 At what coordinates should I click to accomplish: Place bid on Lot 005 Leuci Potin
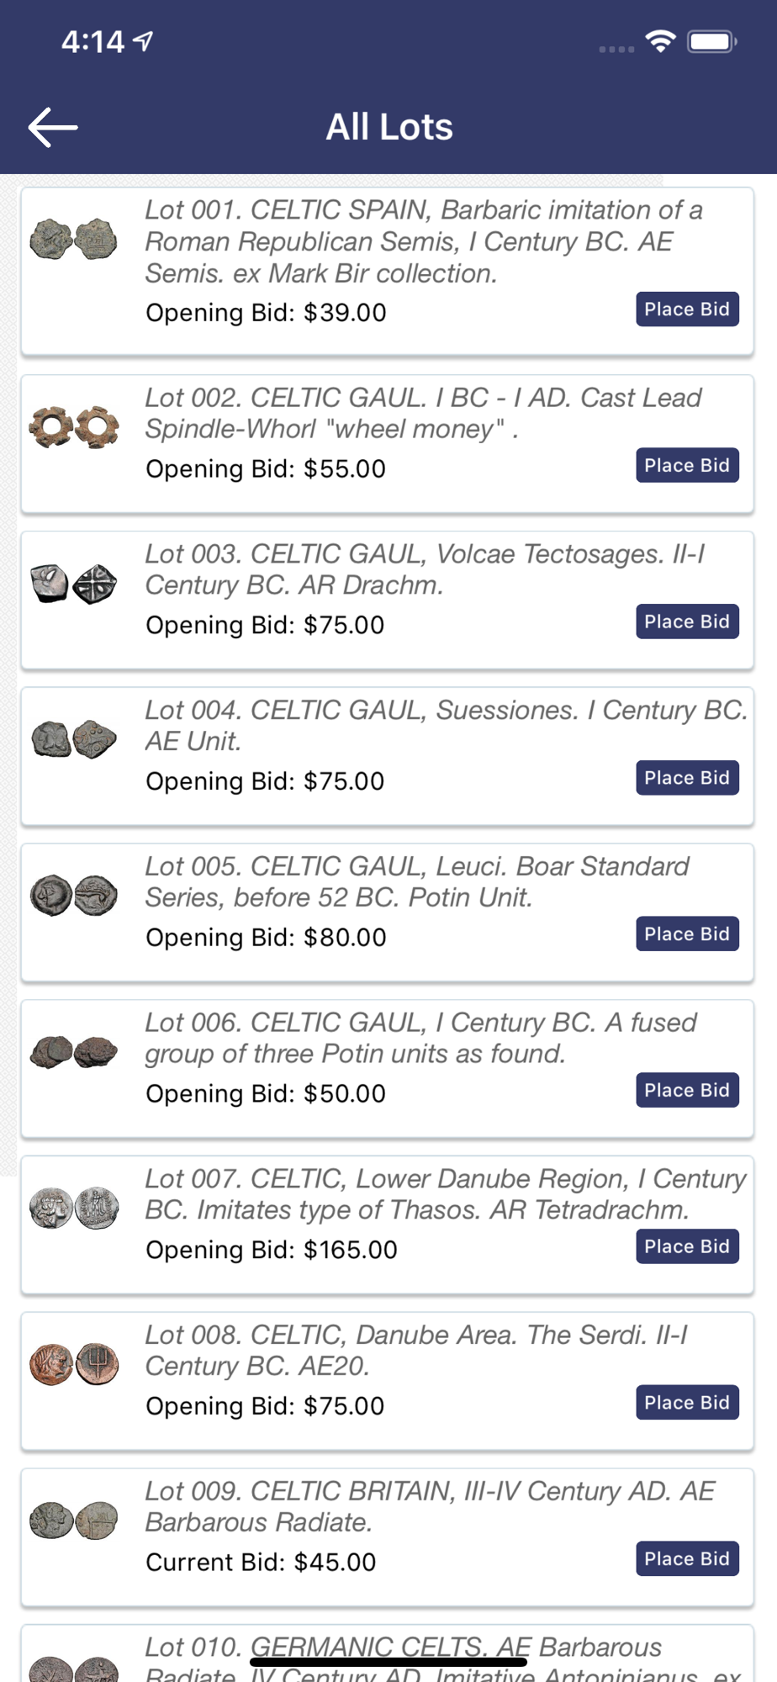687,934
